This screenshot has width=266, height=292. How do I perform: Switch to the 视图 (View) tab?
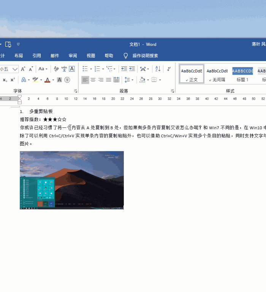[x=91, y=56]
